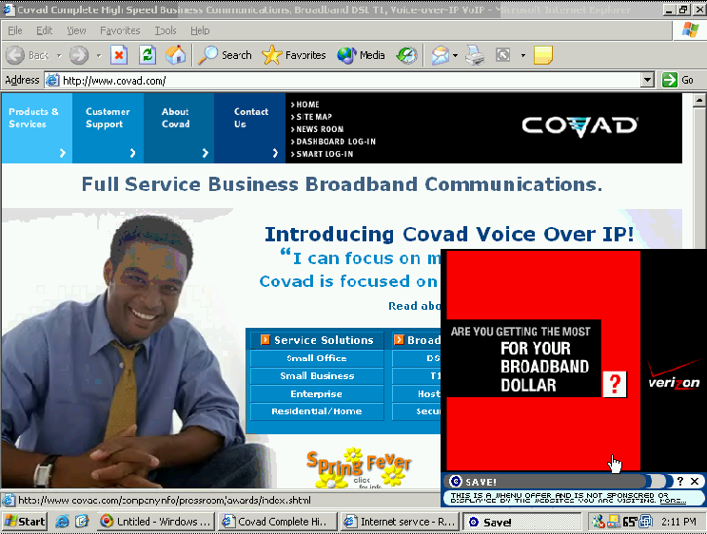Click the Mail envelope icon
Screen dimensions: 707x534
(440, 55)
